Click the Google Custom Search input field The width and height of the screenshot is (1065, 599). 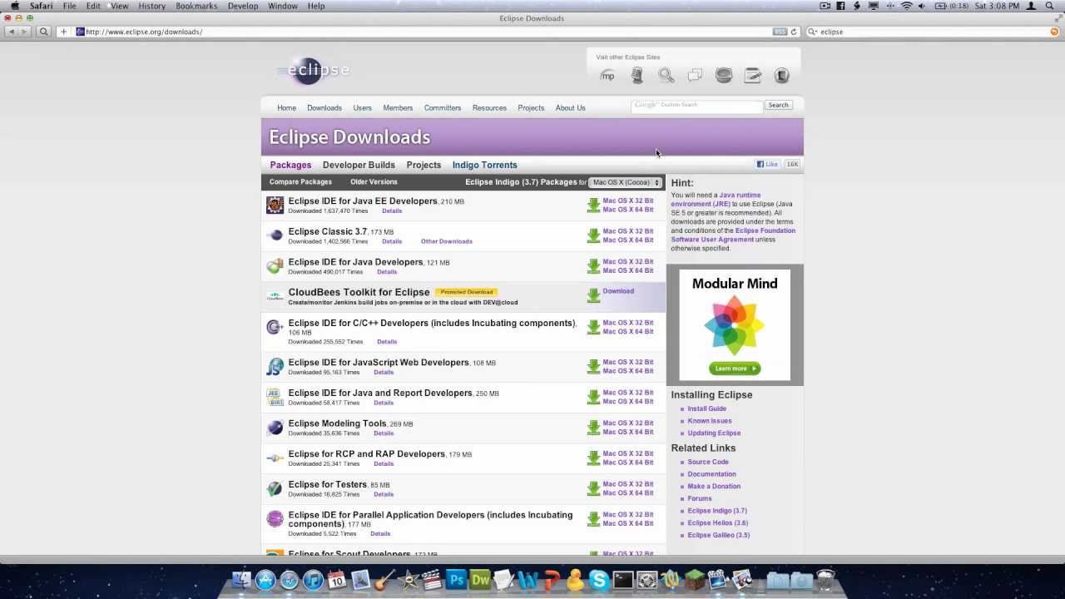pyautogui.click(x=696, y=105)
